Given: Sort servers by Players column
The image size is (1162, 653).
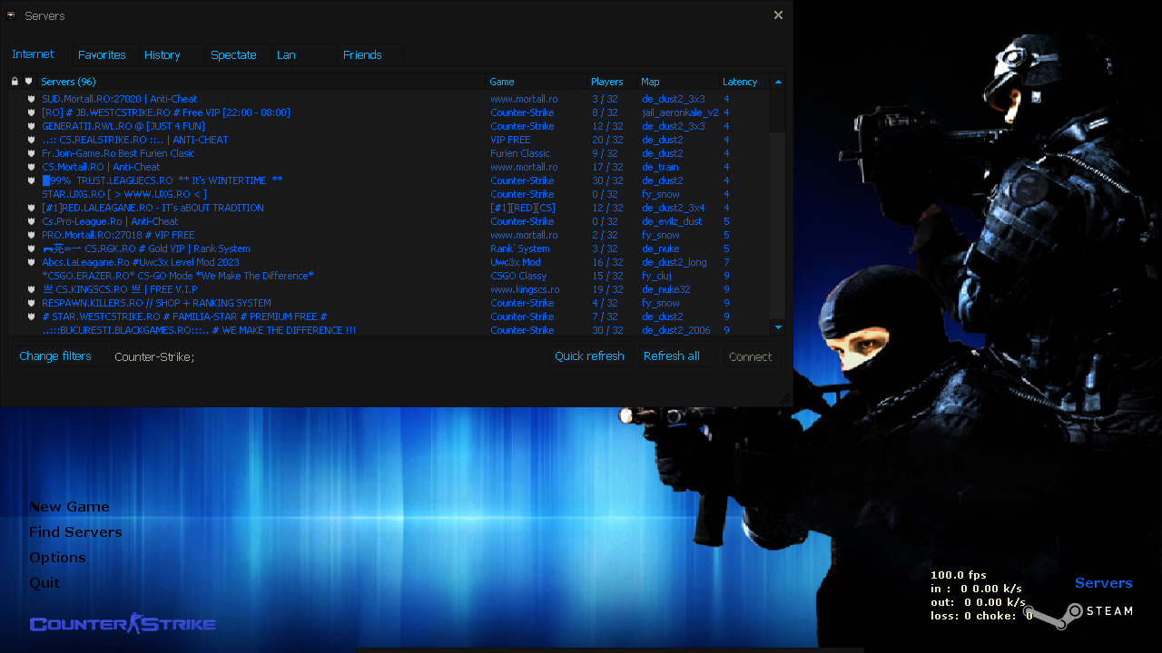Looking at the screenshot, I should coord(606,82).
